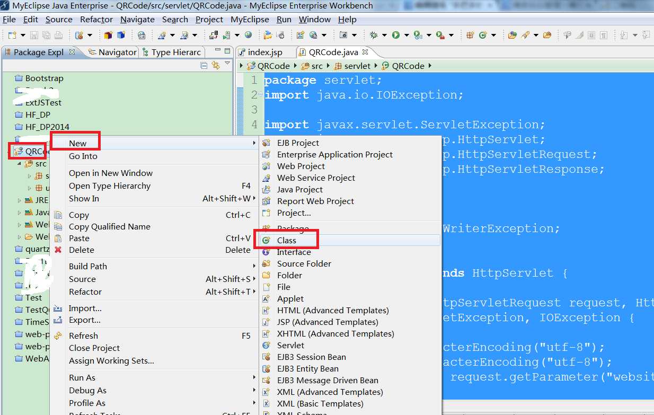
Task: Open the Help menu
Action: [347, 19]
